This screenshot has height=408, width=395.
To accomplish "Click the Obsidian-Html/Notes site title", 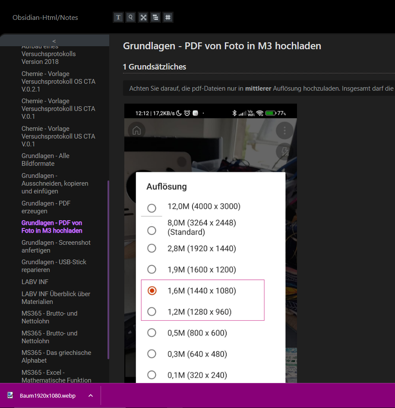I will [x=44, y=17].
